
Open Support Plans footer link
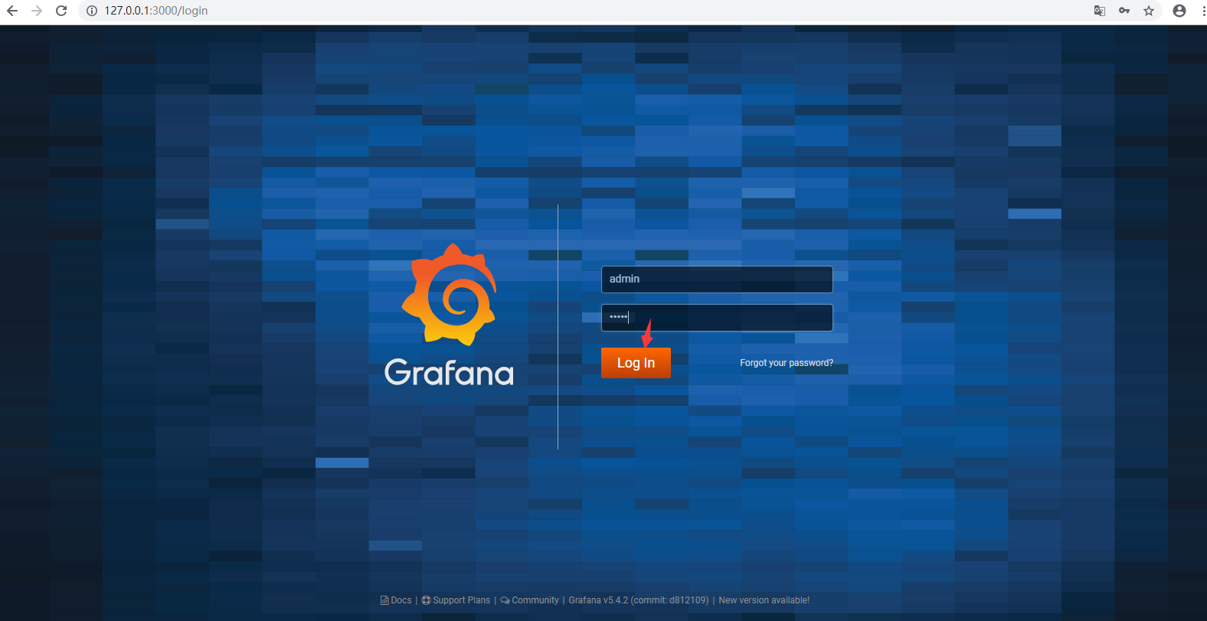coord(456,600)
